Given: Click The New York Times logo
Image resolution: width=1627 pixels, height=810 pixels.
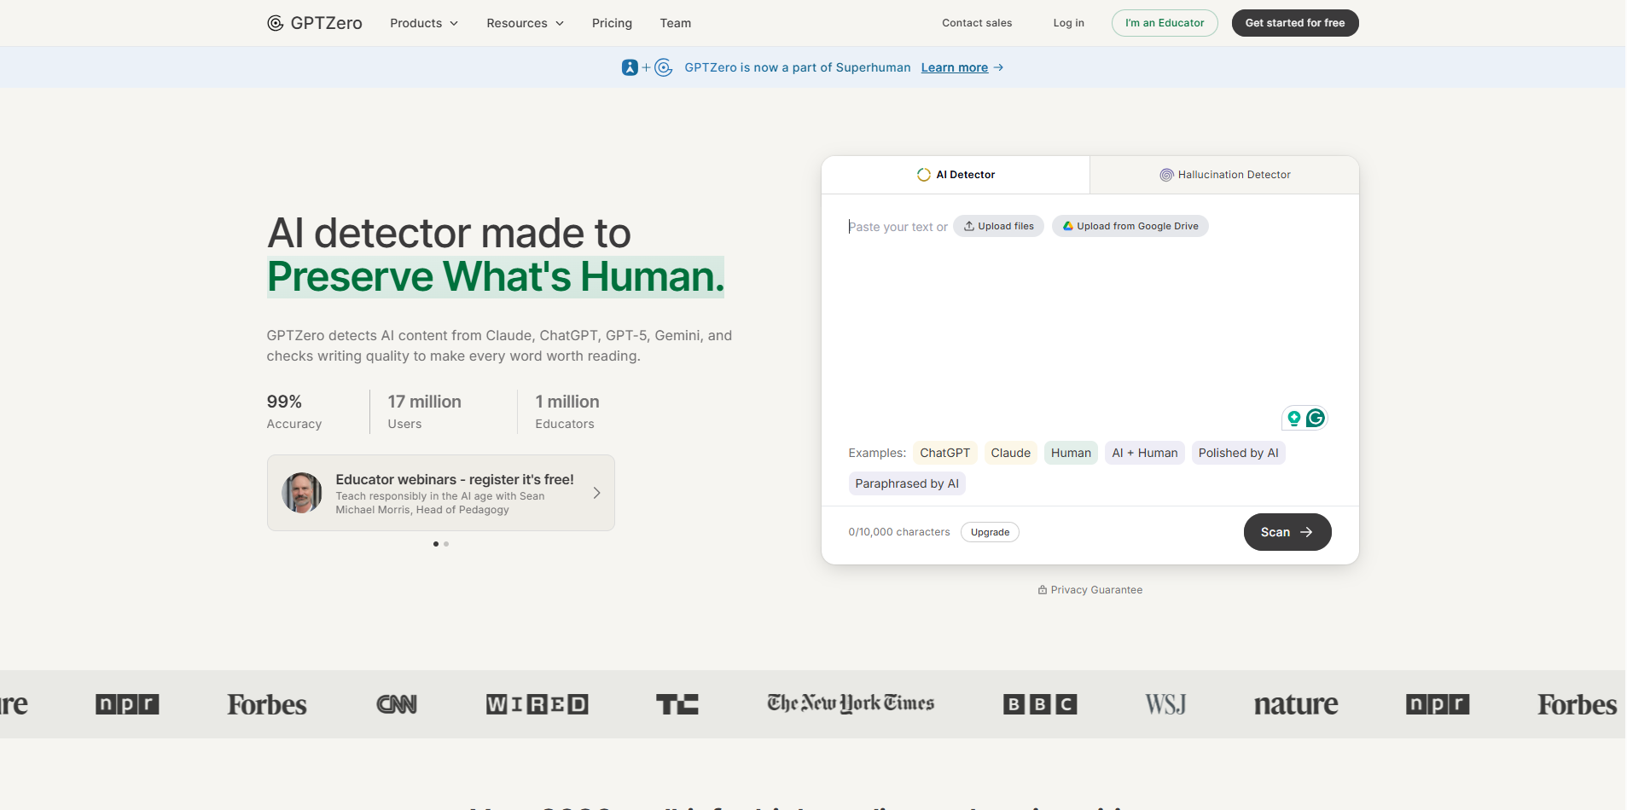Looking at the screenshot, I should pyautogui.click(x=851, y=703).
